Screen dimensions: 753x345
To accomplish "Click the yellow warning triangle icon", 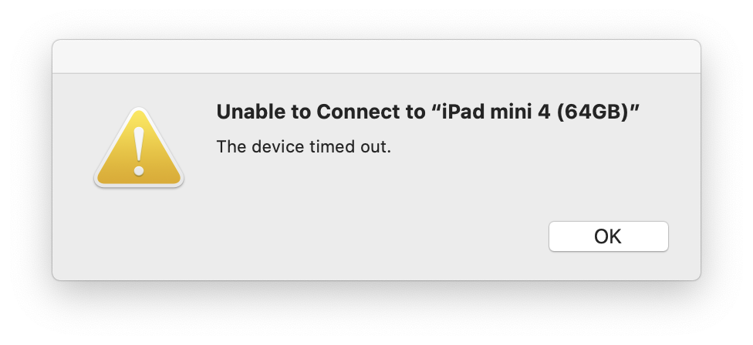I will coord(139,148).
